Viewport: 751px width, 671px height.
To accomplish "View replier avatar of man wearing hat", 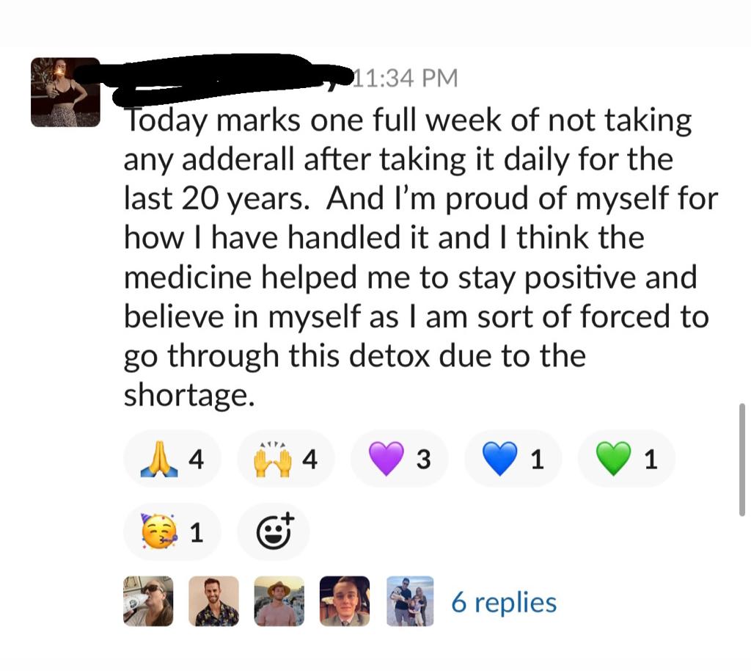I will pyautogui.click(x=279, y=601).
